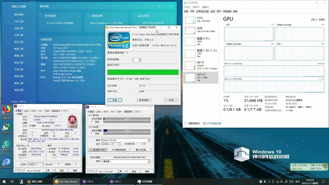Screen dimensions: 329x185
Task: Enable multi-thread 参考 checkbox in CPU-Z benchmark
Action: tap(93, 133)
